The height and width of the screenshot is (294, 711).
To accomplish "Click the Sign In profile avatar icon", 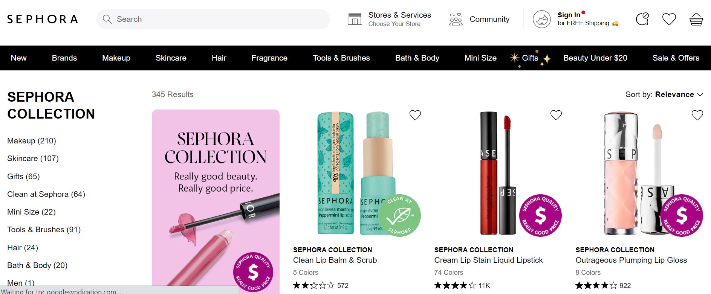I will 541,19.
